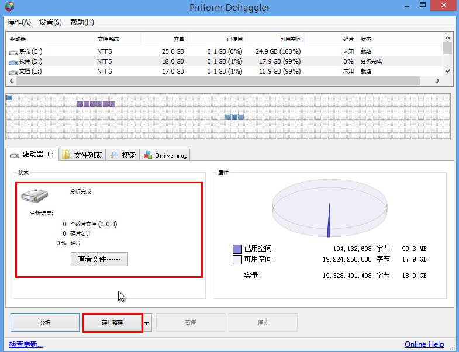Viewport: 459px width, 352px height.
Task: Click the folder icon on 文件列表 tab
Action: pos(65,155)
